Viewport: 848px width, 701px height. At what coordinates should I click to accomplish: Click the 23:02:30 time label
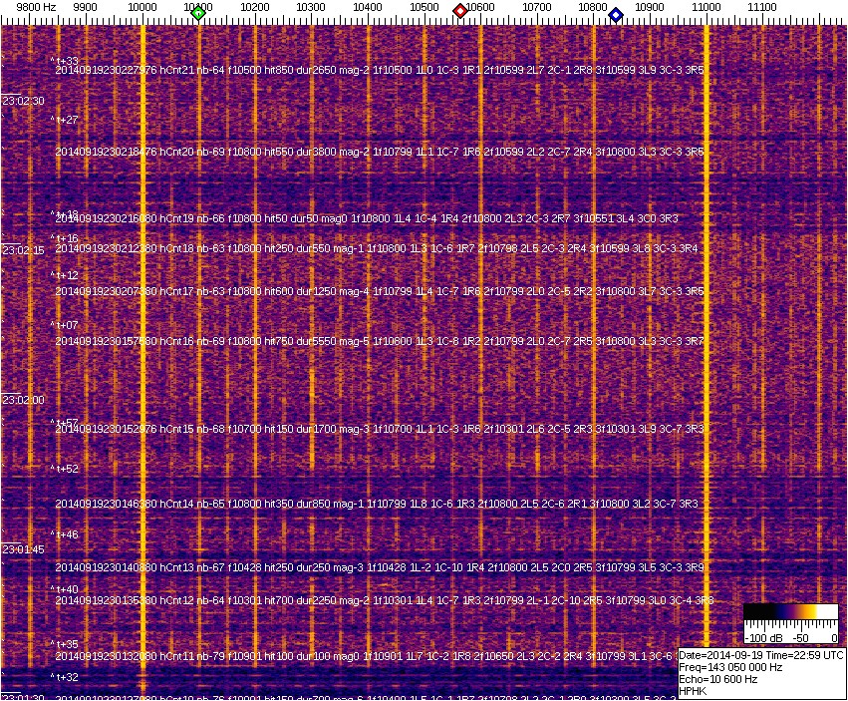pyautogui.click(x=23, y=101)
